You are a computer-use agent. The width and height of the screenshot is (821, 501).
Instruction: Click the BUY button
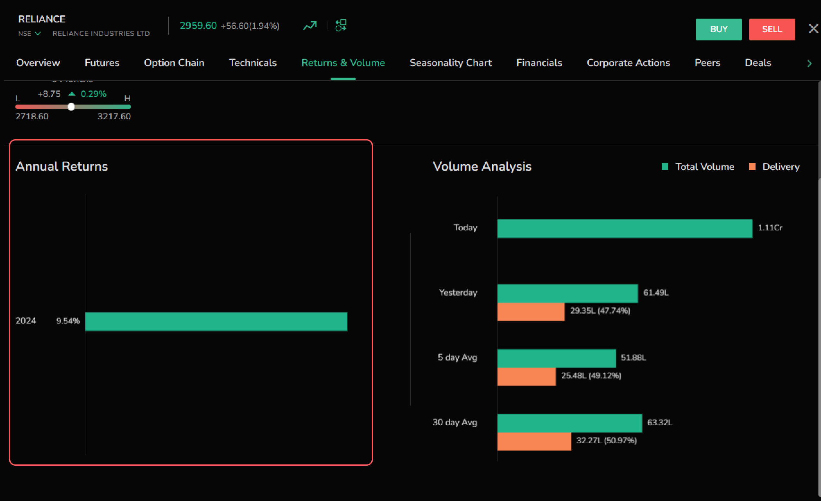coord(719,29)
